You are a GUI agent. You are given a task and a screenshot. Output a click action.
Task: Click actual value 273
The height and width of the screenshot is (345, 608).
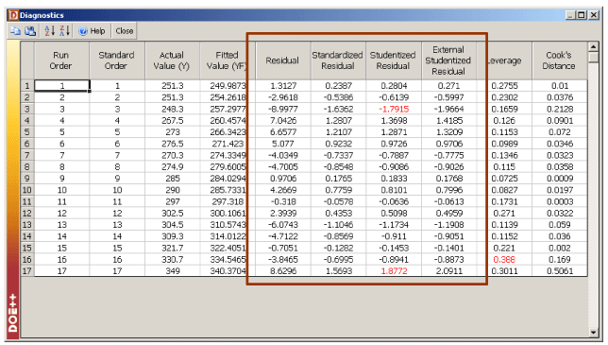(173, 132)
